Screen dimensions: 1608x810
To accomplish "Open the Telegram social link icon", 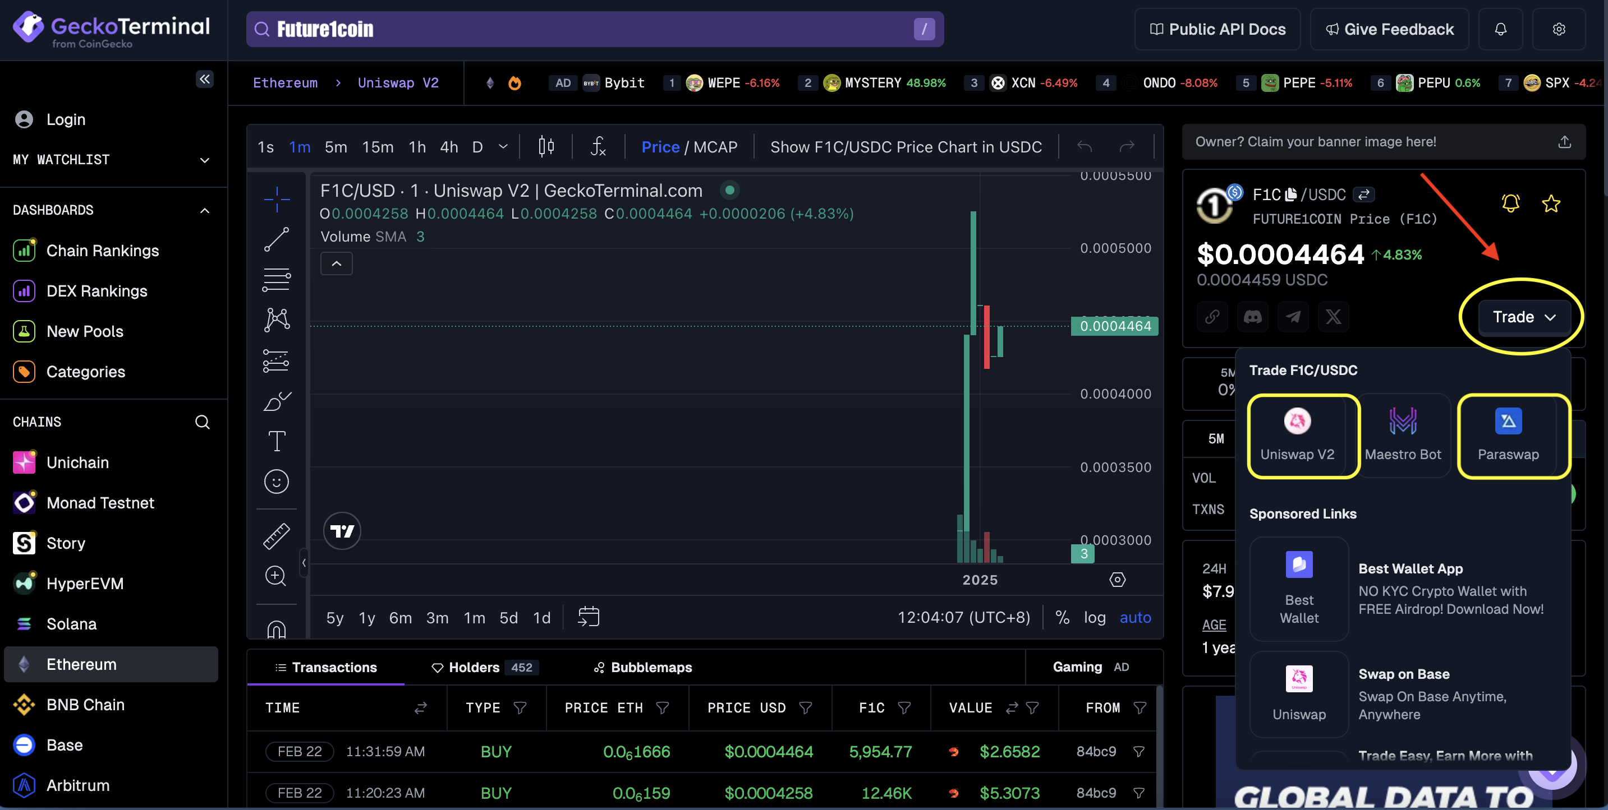I will tap(1293, 317).
